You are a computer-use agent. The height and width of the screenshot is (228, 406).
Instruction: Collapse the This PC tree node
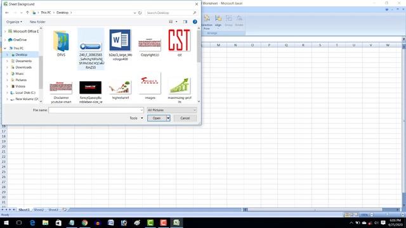[5, 48]
